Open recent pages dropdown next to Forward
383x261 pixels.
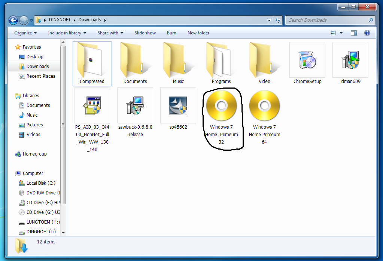31,21
